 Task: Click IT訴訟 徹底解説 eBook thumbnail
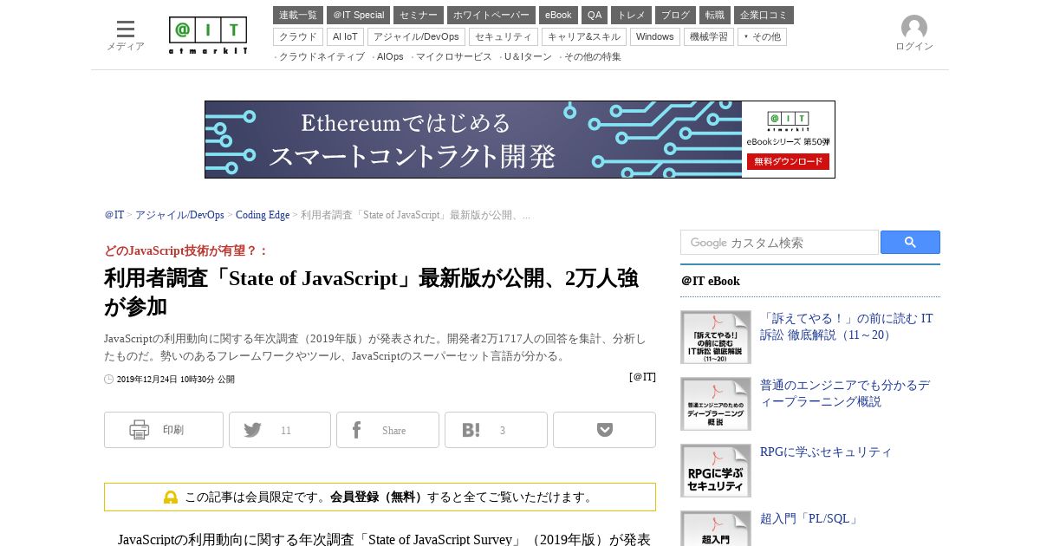[x=716, y=337]
